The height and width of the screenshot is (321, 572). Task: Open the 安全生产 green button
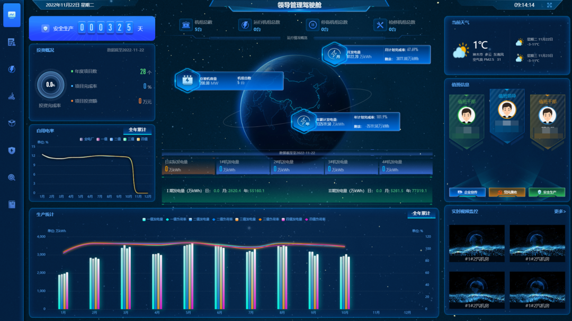pos(547,192)
